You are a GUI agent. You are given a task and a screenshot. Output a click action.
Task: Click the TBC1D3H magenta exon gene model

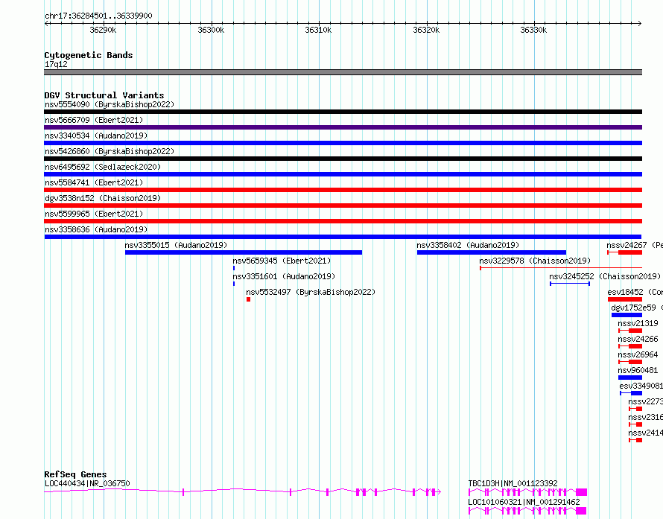(527, 492)
